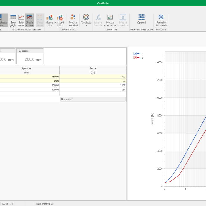This screenshot has height=206, width=206.
Task: Toggle Mostra marcatori on the chart
Action: click(x=73, y=20)
